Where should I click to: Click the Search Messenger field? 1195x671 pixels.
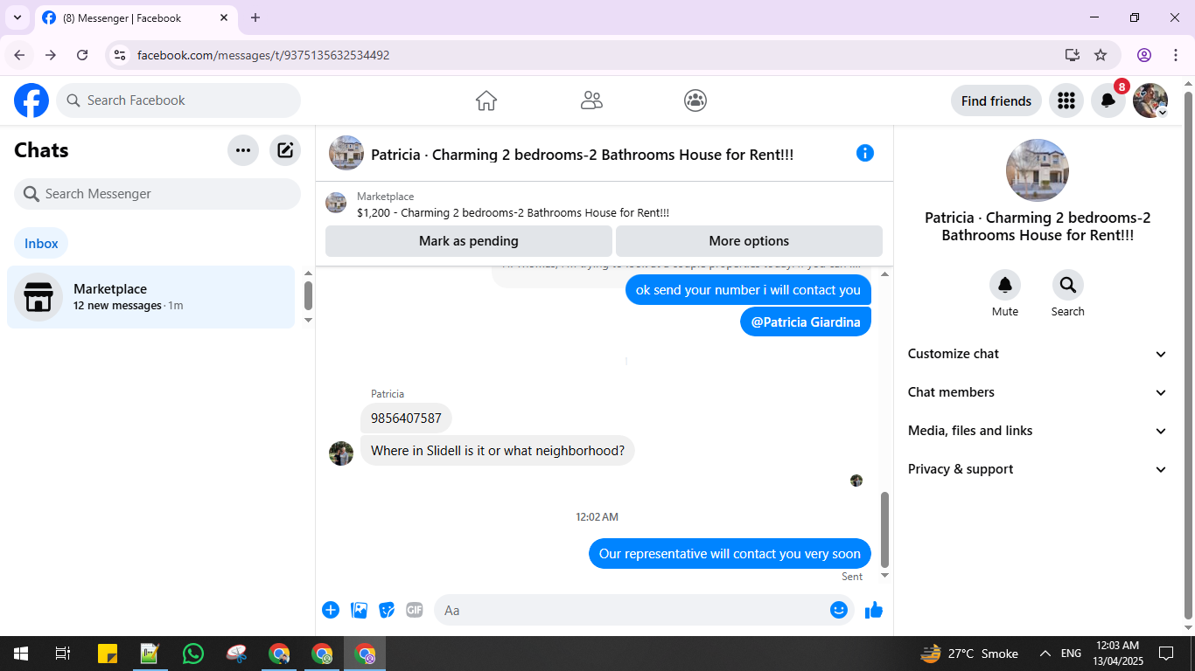click(157, 194)
